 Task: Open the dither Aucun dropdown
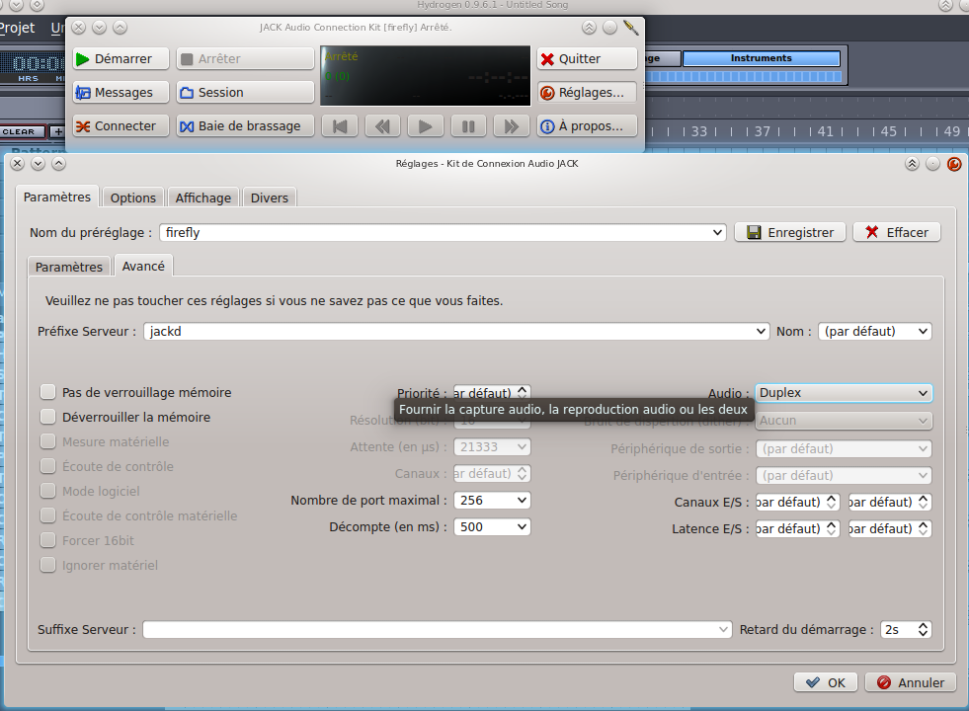(x=844, y=421)
